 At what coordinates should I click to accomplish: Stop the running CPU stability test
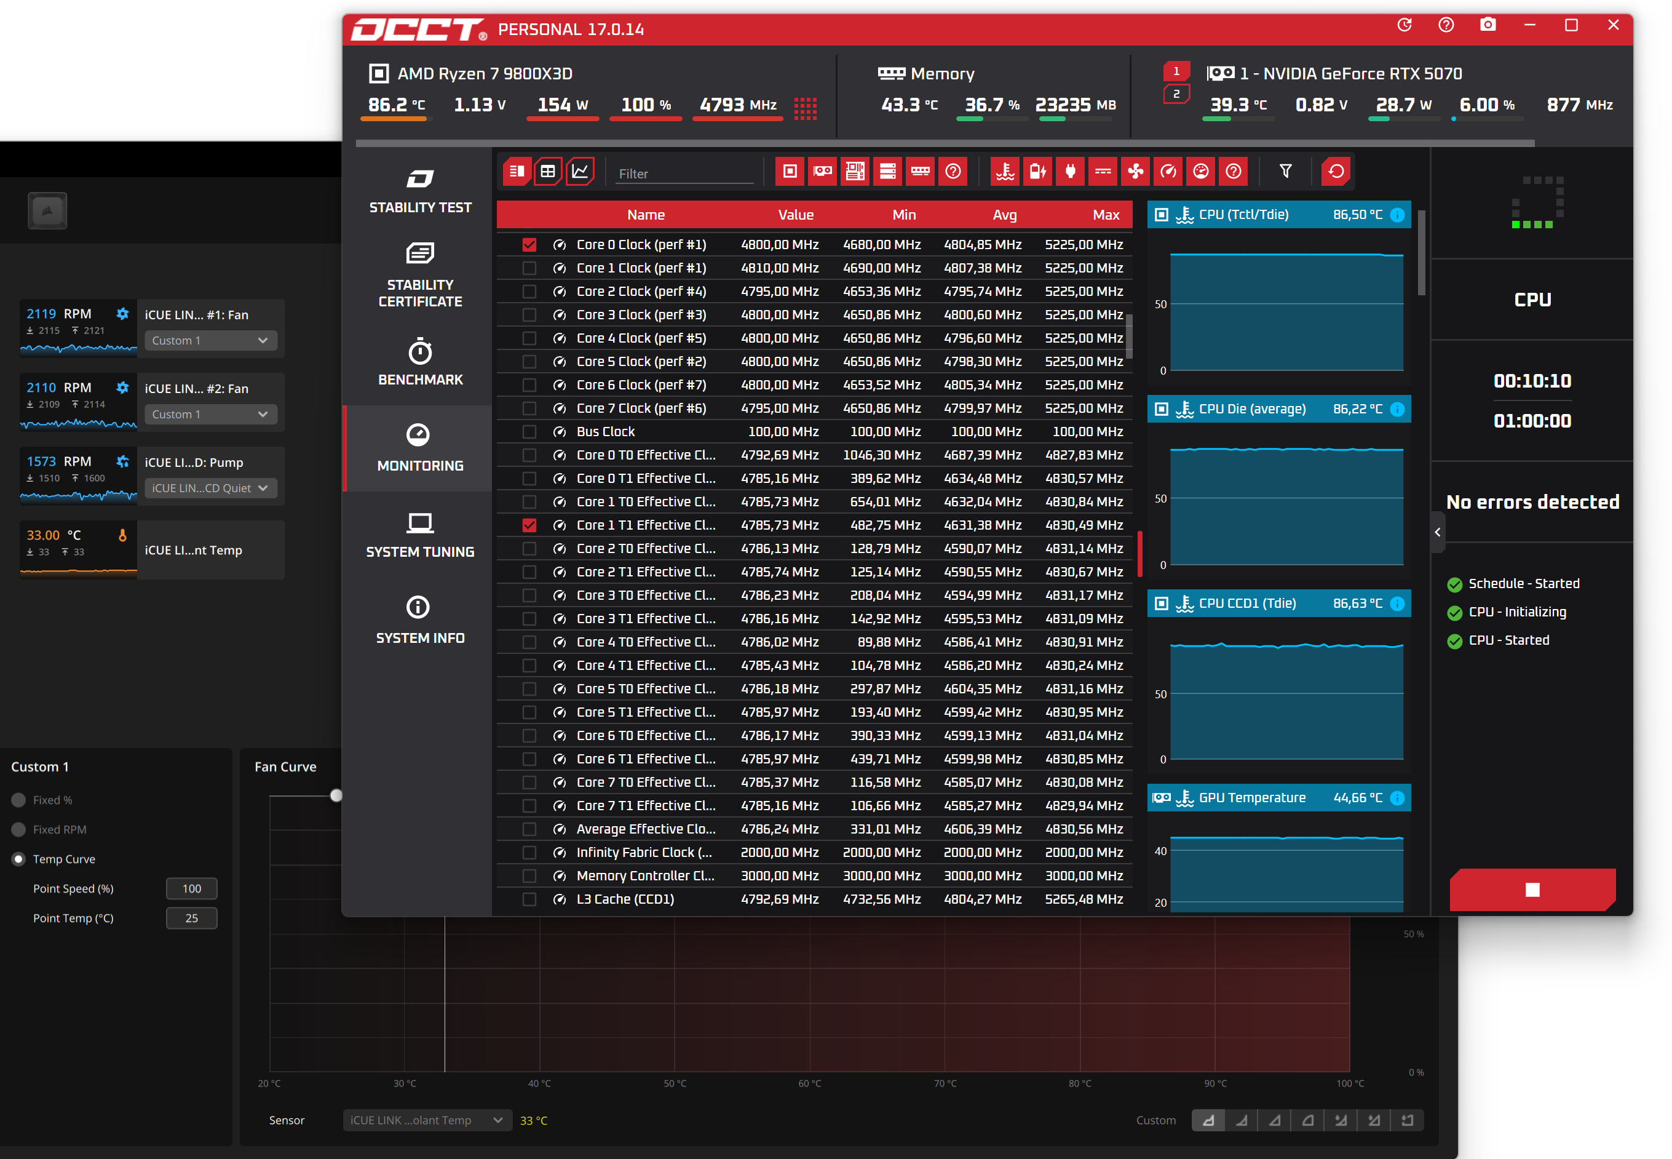tap(1532, 890)
